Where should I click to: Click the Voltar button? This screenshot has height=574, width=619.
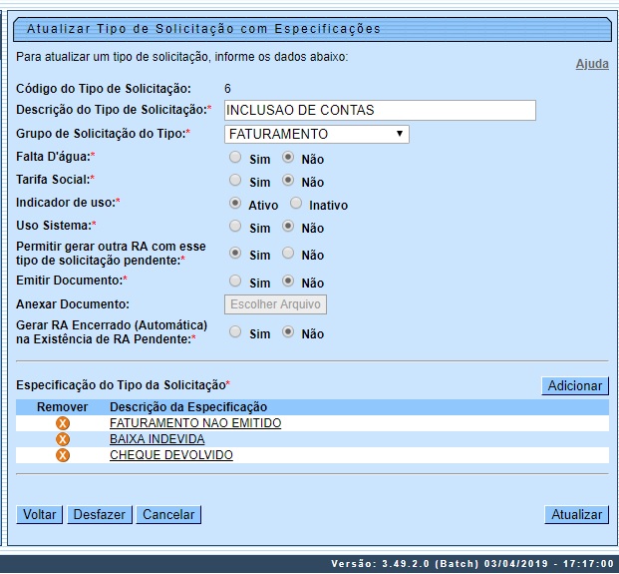[x=40, y=514]
